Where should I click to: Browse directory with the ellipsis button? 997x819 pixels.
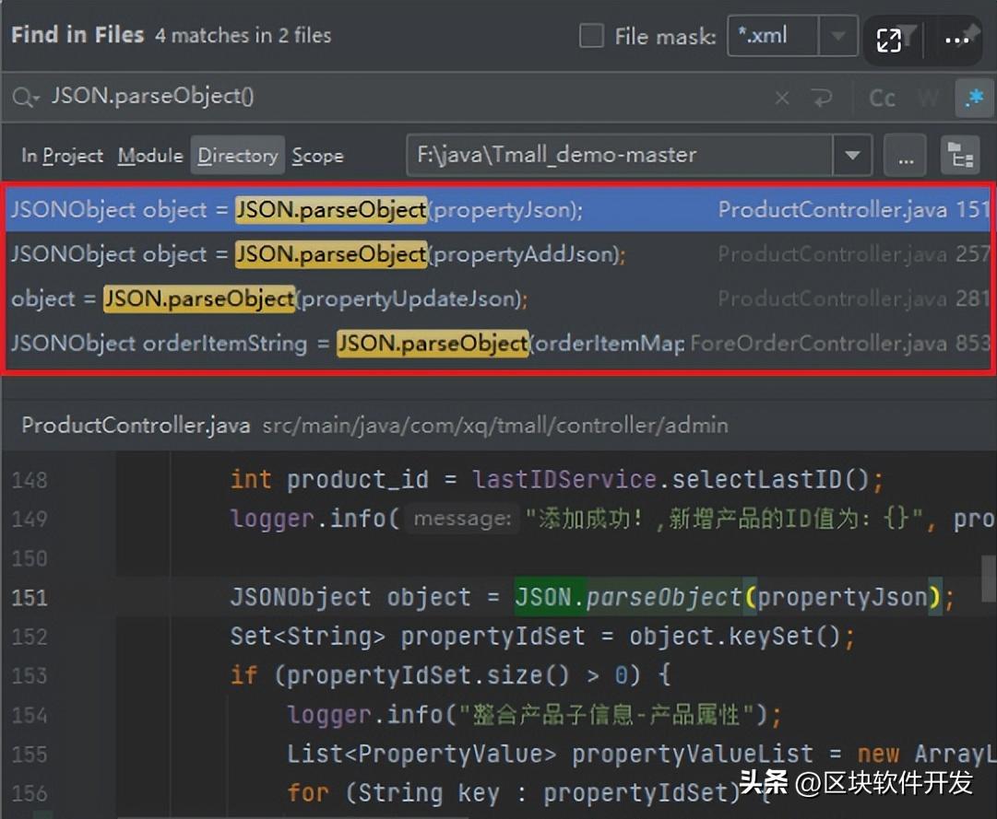tap(905, 156)
